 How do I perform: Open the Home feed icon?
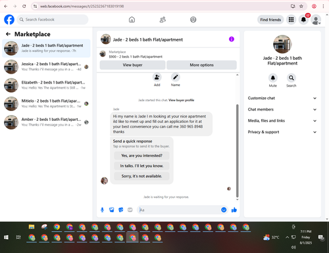pyautogui.click(x=132, y=20)
